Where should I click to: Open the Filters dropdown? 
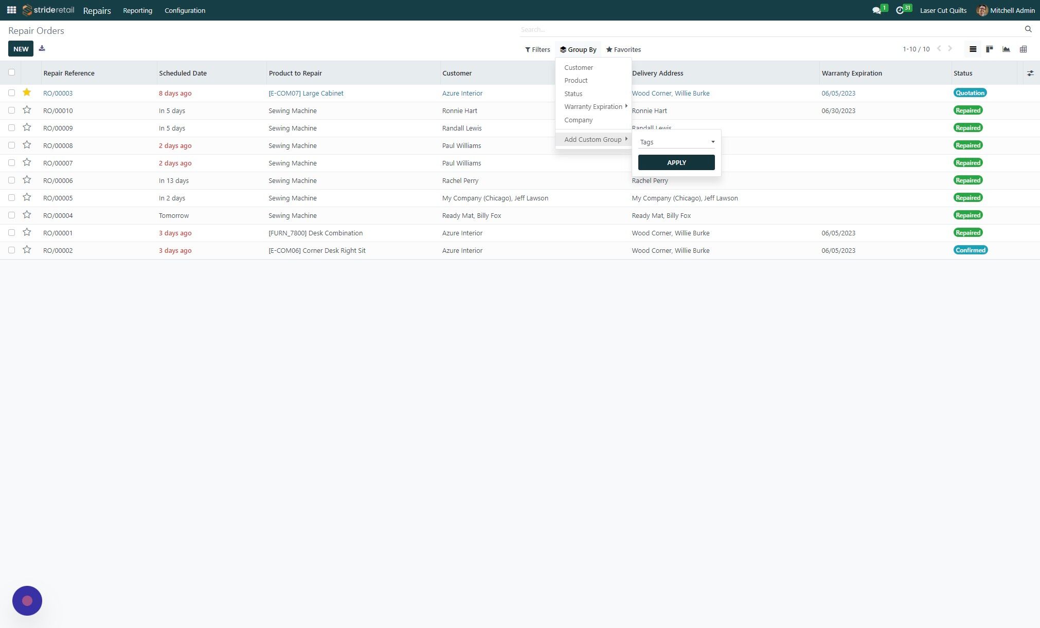(537, 49)
